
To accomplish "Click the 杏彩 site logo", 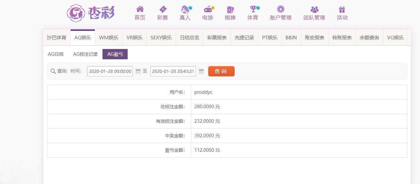I will [x=91, y=13].
